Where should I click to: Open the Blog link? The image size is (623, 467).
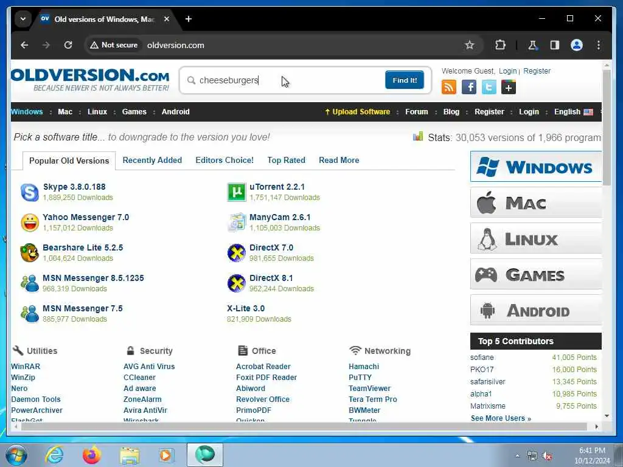pyautogui.click(x=451, y=112)
